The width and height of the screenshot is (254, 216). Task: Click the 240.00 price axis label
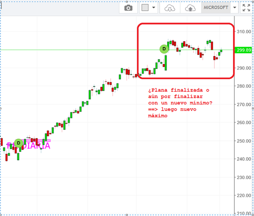244,159
